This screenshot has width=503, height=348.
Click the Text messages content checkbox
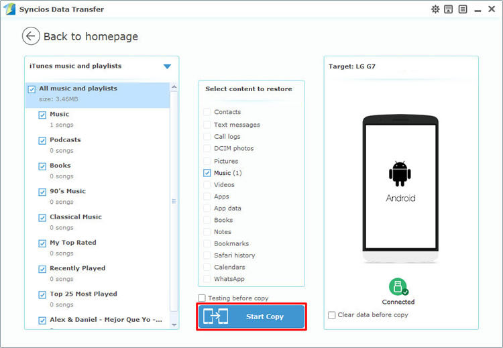(207, 125)
